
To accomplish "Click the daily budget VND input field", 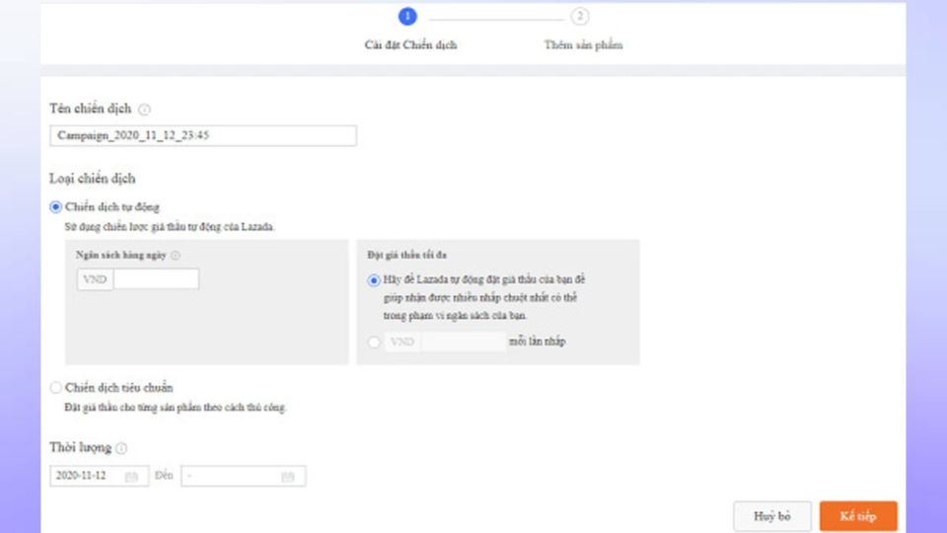I will pyautogui.click(x=156, y=279).
